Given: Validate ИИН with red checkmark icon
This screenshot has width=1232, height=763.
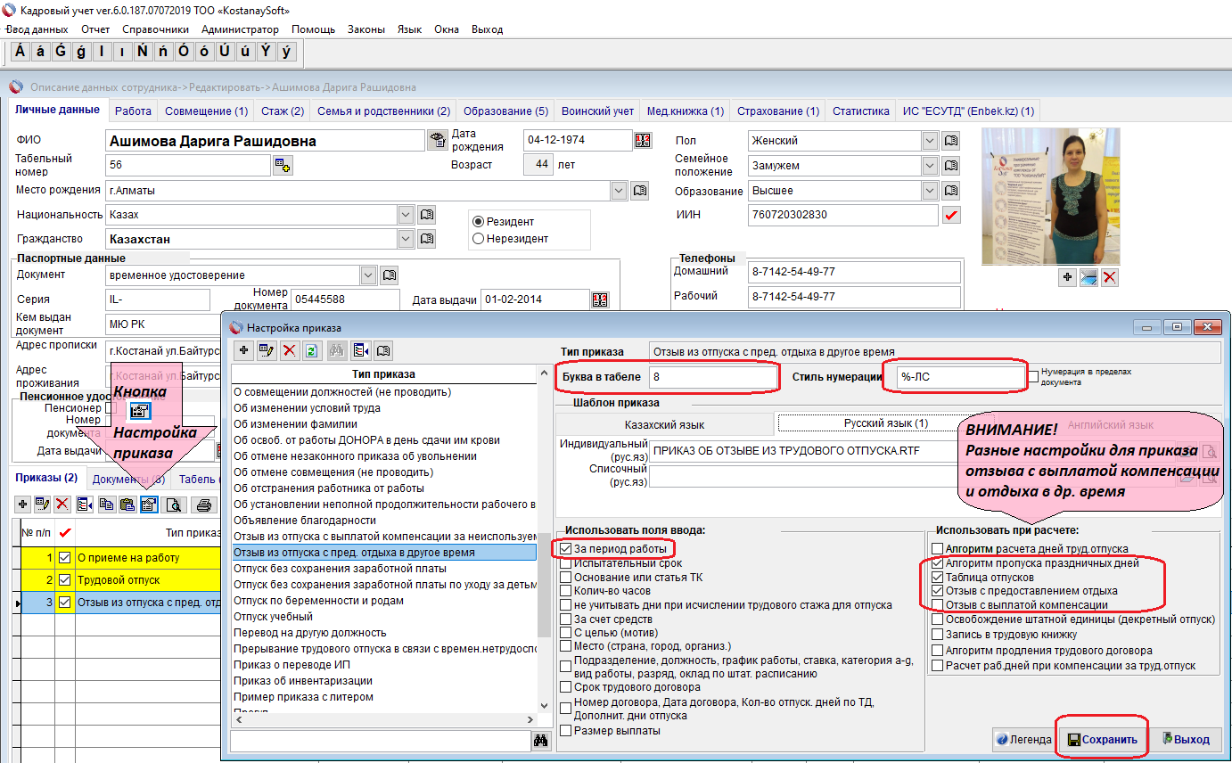Looking at the screenshot, I should coord(951,215).
